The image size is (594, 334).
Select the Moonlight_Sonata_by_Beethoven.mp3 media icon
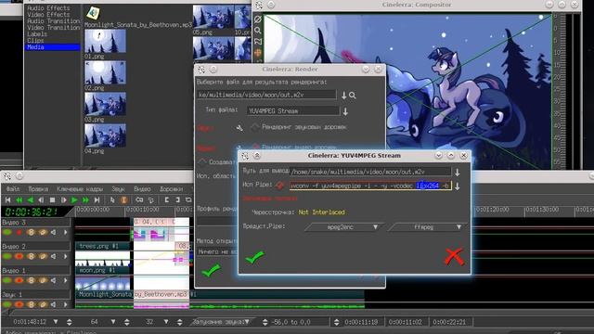point(93,13)
